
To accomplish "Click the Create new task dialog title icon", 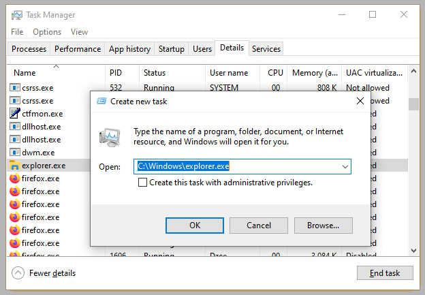I will (x=102, y=101).
